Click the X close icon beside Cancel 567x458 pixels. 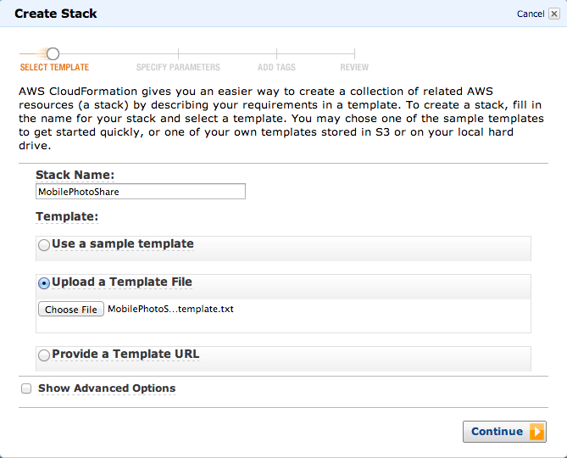(x=554, y=14)
